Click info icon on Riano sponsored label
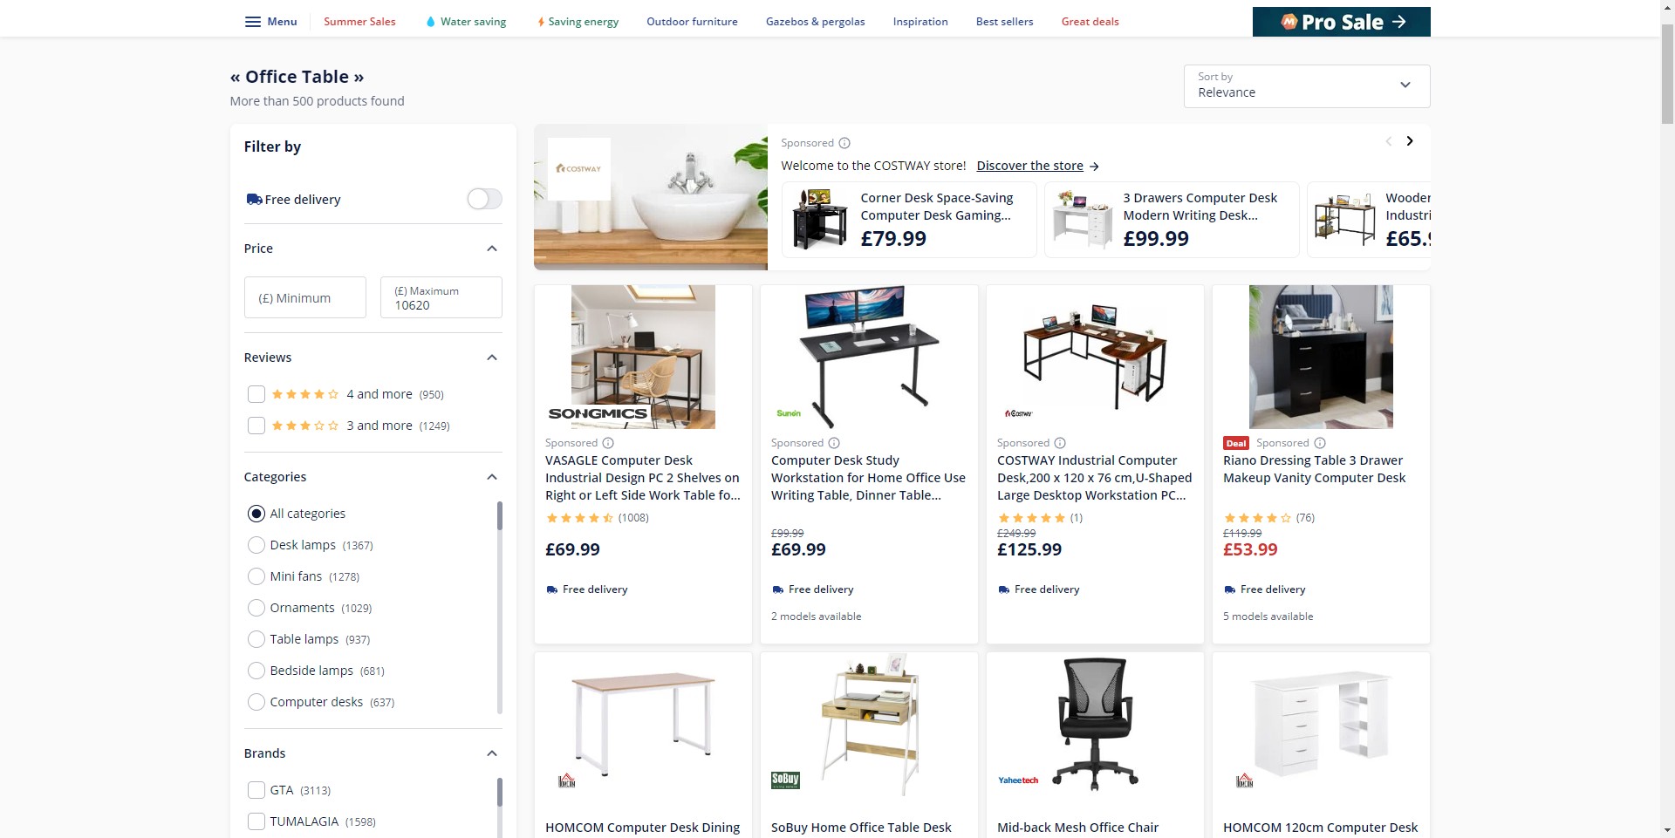1675x838 pixels. [x=1320, y=443]
